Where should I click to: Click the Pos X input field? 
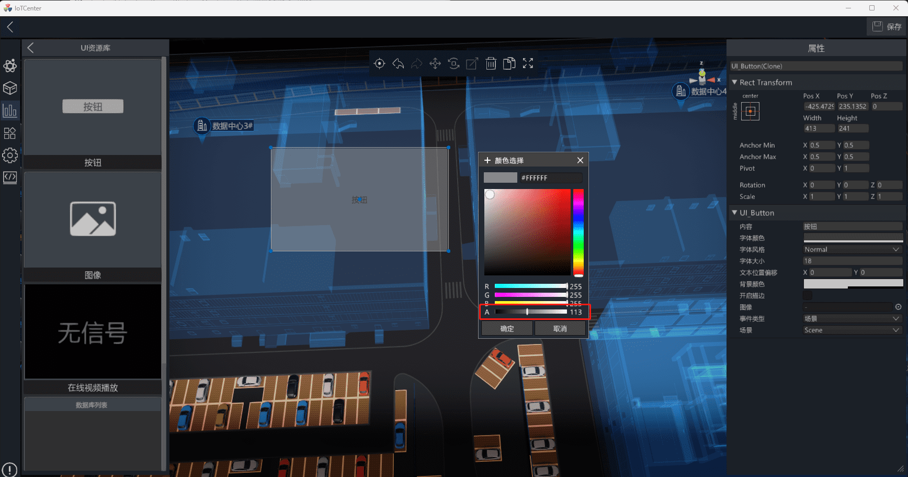(819, 106)
